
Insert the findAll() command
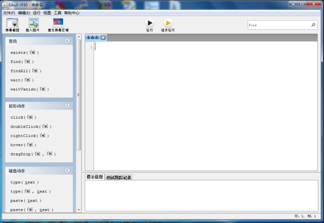26,71
